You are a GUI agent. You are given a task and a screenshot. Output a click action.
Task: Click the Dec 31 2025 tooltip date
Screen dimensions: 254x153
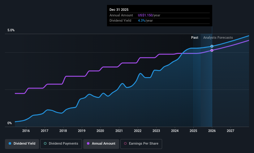tap(119, 10)
